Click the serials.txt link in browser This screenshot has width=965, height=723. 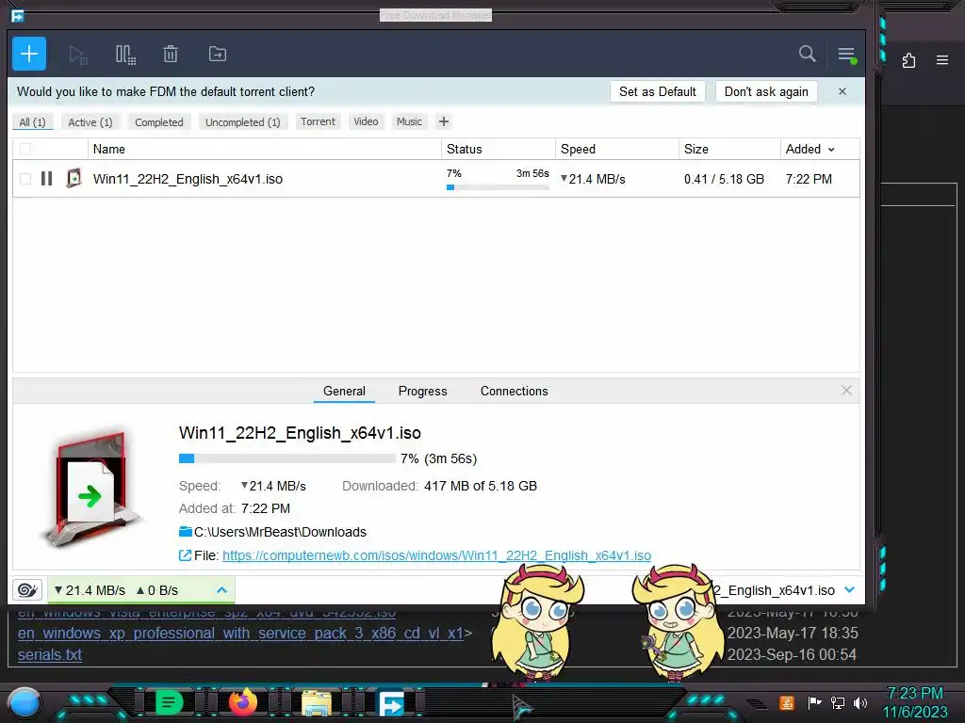(50, 655)
